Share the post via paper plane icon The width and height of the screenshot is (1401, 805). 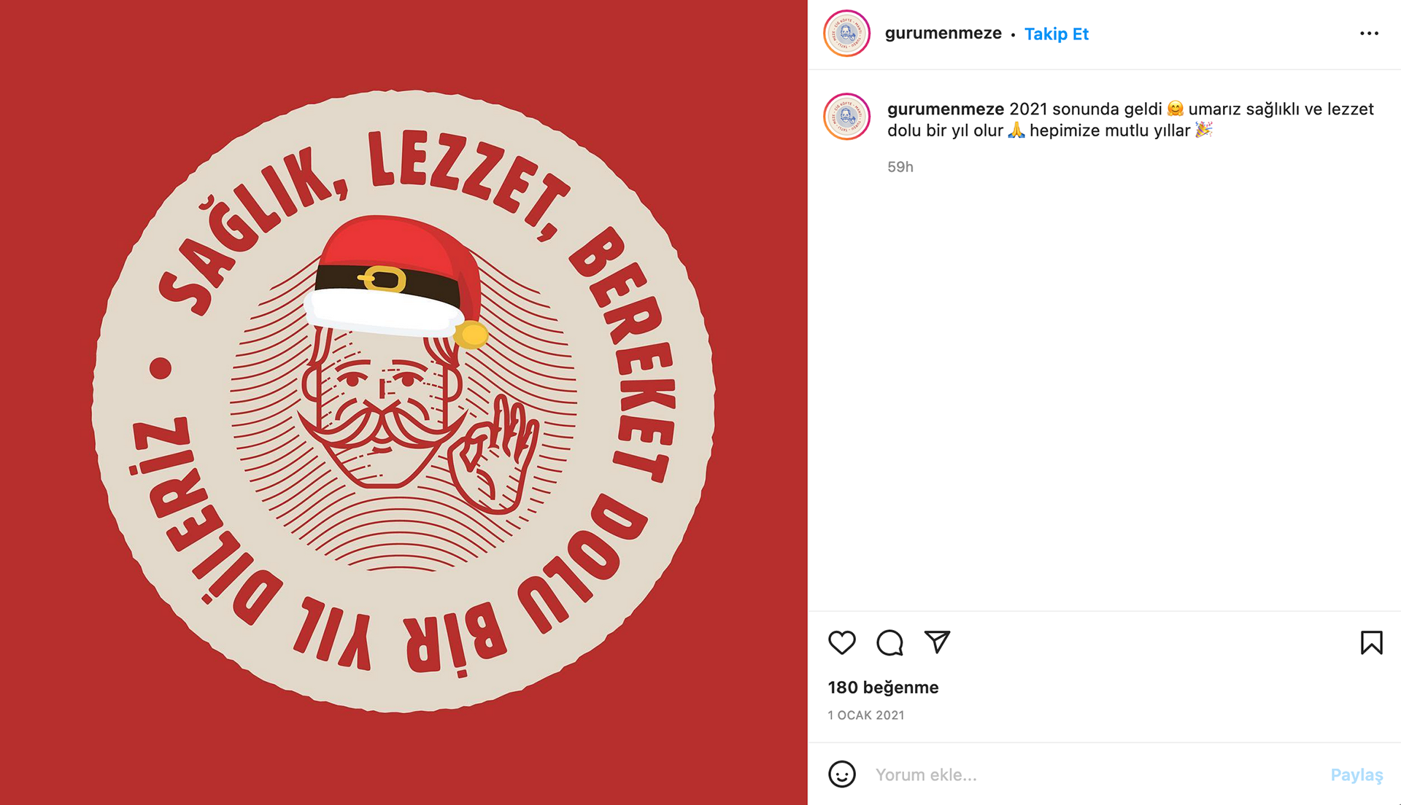point(938,642)
